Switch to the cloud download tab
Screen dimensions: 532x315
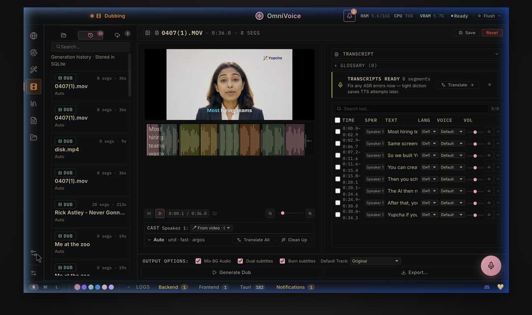click(x=118, y=35)
